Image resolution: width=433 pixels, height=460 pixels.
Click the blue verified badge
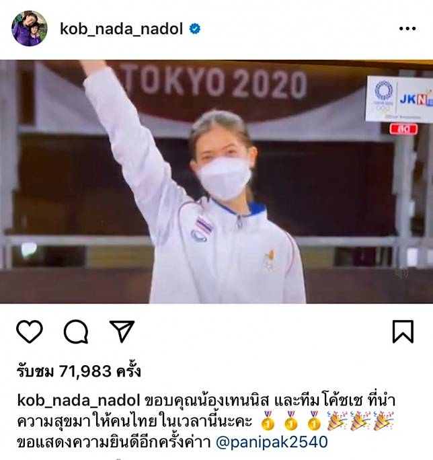pos(195,29)
